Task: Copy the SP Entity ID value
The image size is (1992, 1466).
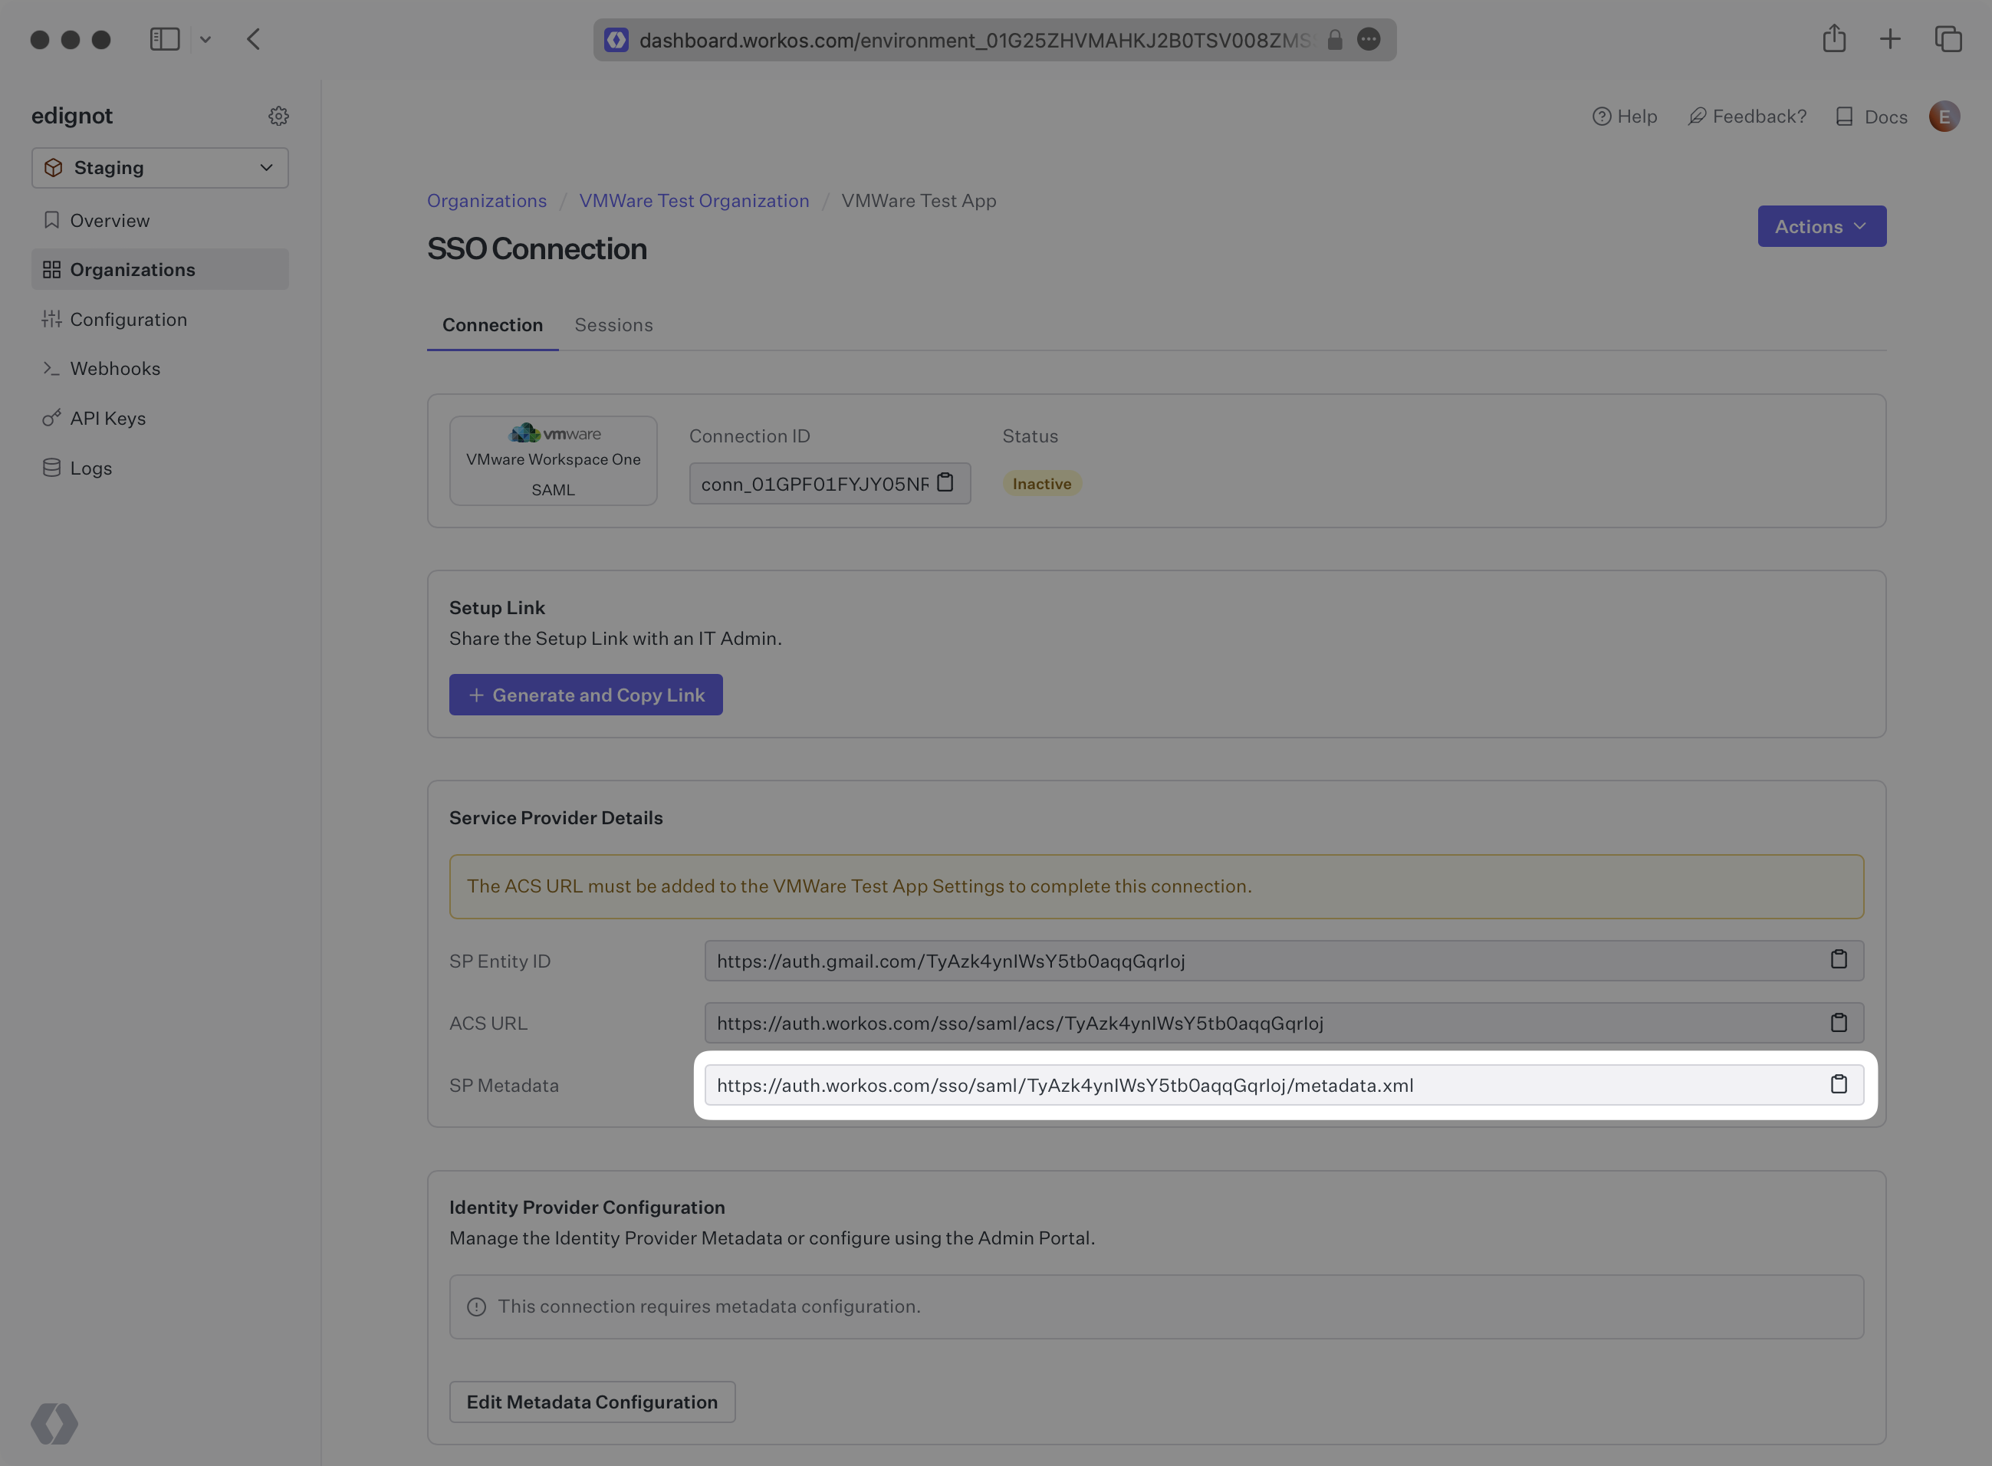Action: tap(1838, 960)
